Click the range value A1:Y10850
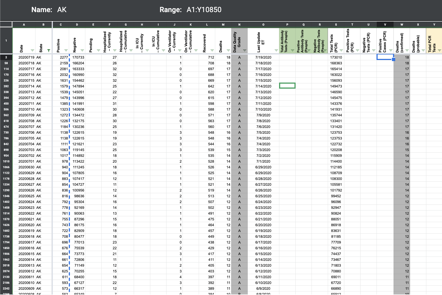442x295 pixels. pos(204,10)
